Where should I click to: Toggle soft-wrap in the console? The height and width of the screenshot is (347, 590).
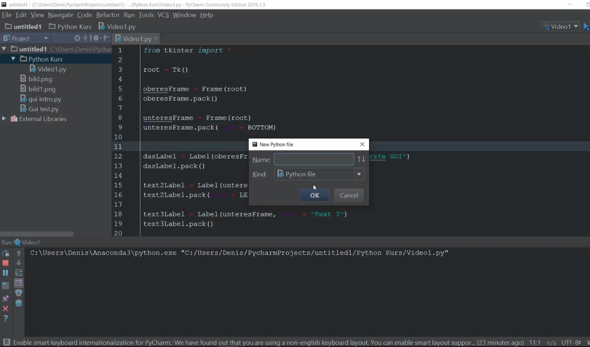click(x=18, y=272)
